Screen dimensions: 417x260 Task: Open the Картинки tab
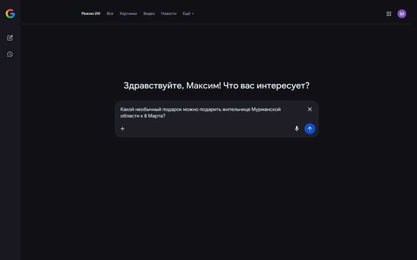[x=128, y=14]
